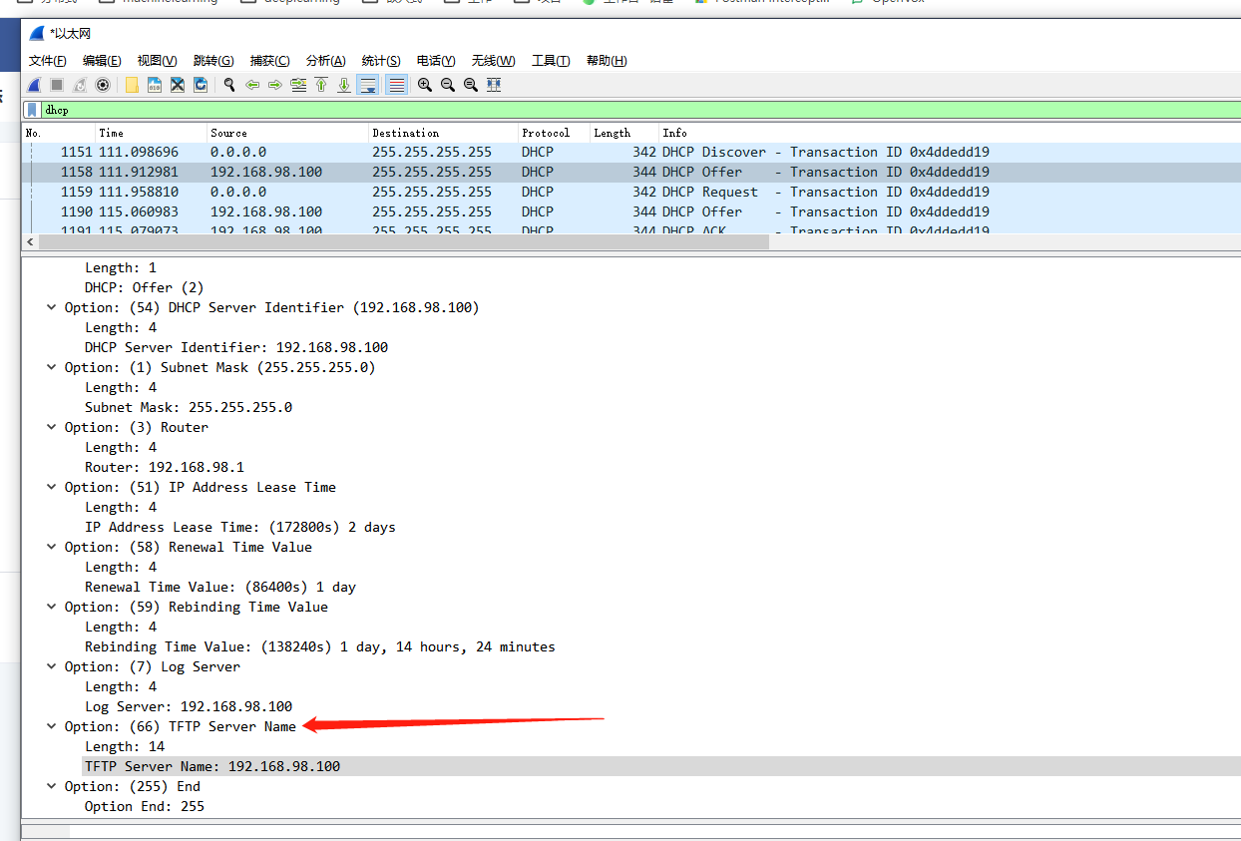1241x841 pixels.
Task: Reset text to normal size
Action: click(471, 85)
